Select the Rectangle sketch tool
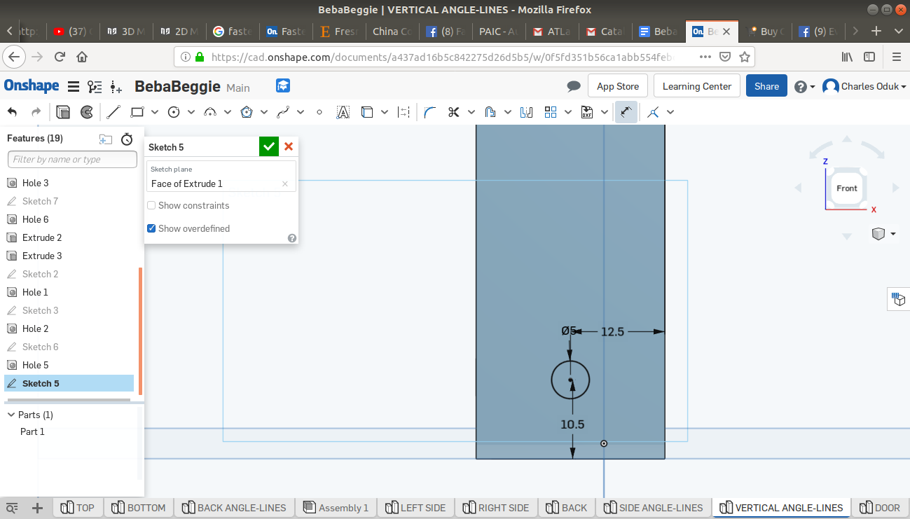910x519 pixels. click(x=137, y=112)
